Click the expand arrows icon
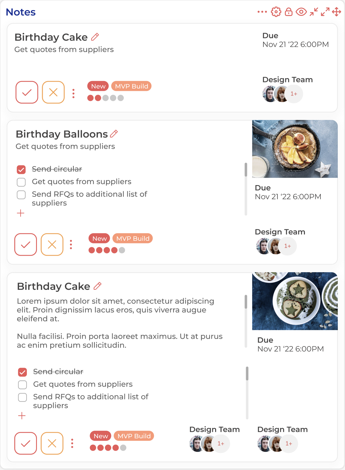This screenshot has width=345, height=470. (x=325, y=12)
